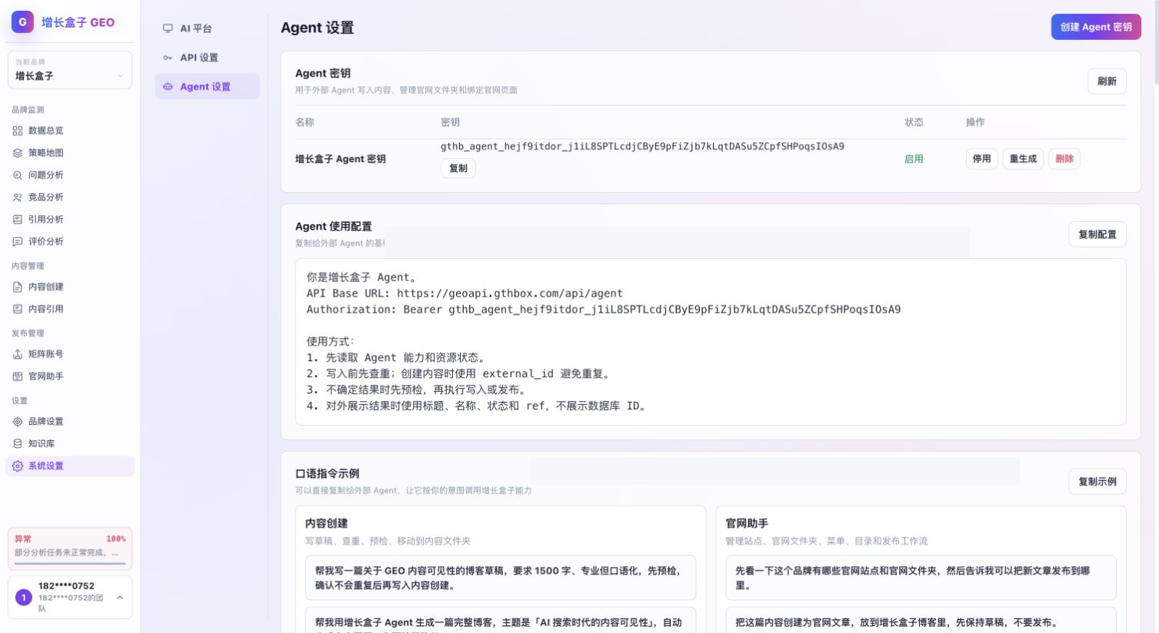
Task: Open 矩阵账号 from its sidebar icon
Action: point(18,354)
